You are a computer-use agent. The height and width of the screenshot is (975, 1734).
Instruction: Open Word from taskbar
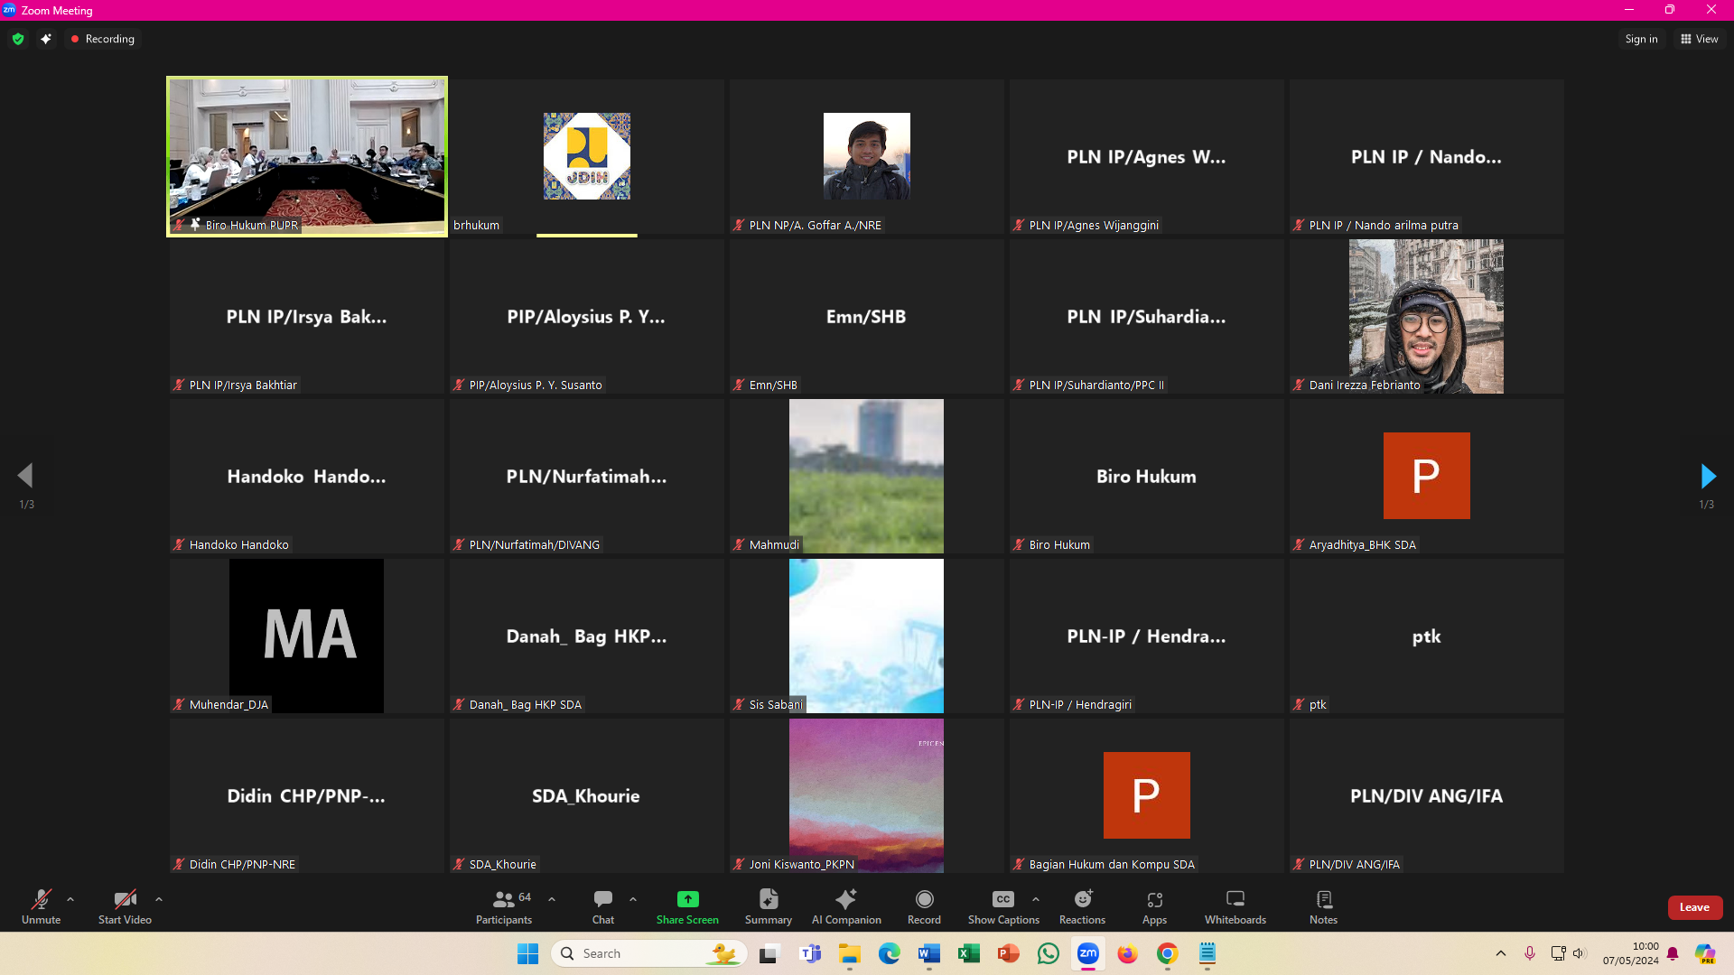[929, 953]
